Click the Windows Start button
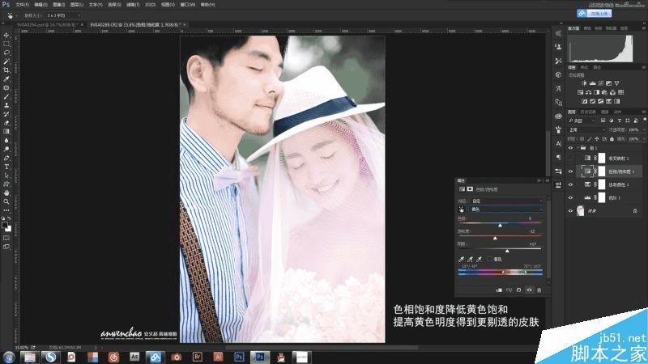Viewport: 648px width, 364px height. [8, 356]
